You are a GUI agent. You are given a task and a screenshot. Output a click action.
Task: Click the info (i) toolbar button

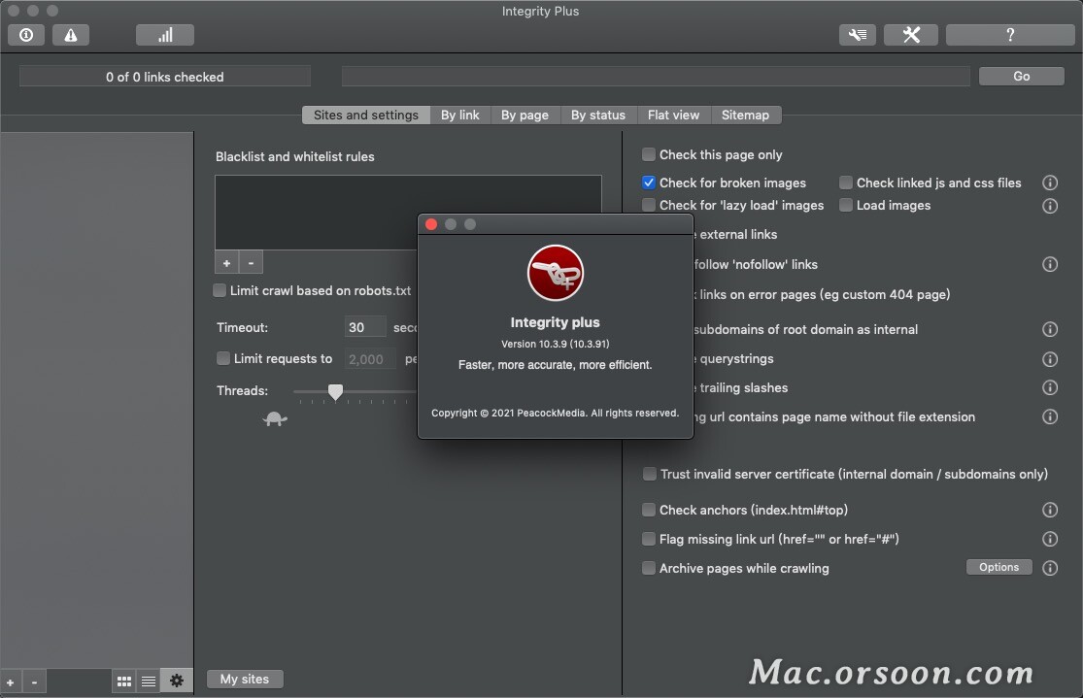(26, 35)
